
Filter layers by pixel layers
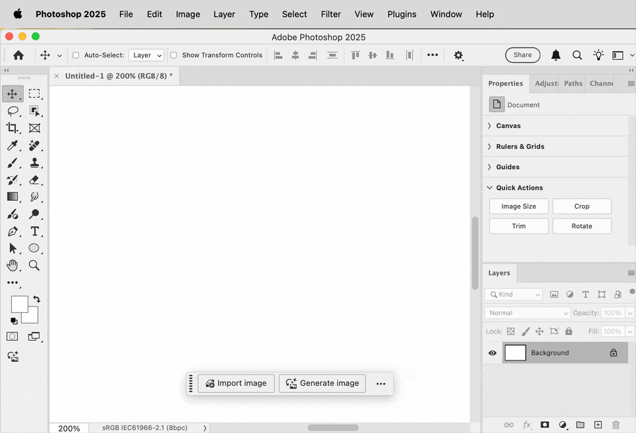(554, 294)
